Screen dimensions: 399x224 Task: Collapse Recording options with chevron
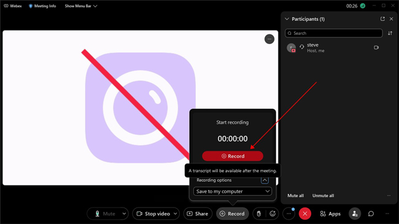(265, 180)
